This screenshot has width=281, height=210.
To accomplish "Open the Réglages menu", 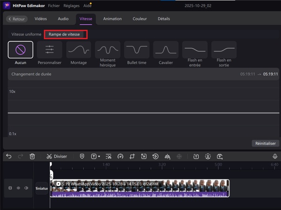I will tap(72, 6).
